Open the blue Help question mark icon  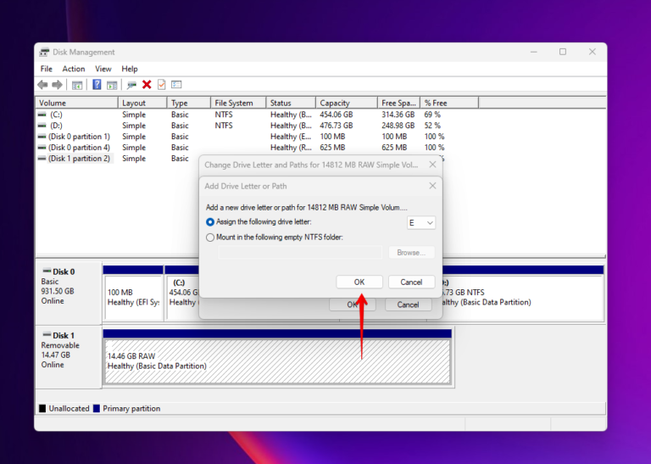[97, 85]
